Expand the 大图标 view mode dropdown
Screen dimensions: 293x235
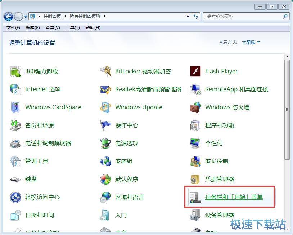coord(251,42)
